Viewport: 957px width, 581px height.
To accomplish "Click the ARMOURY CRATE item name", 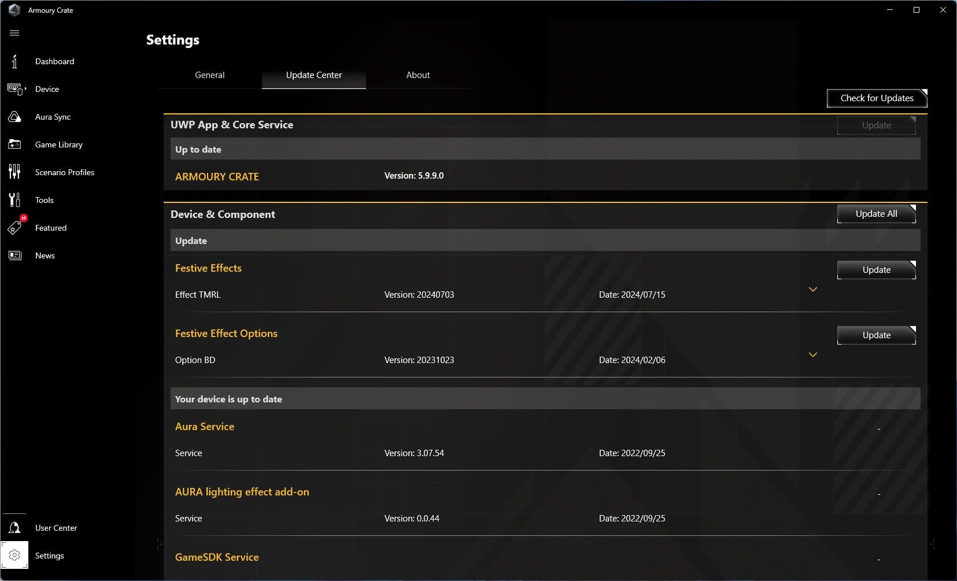I will (217, 177).
